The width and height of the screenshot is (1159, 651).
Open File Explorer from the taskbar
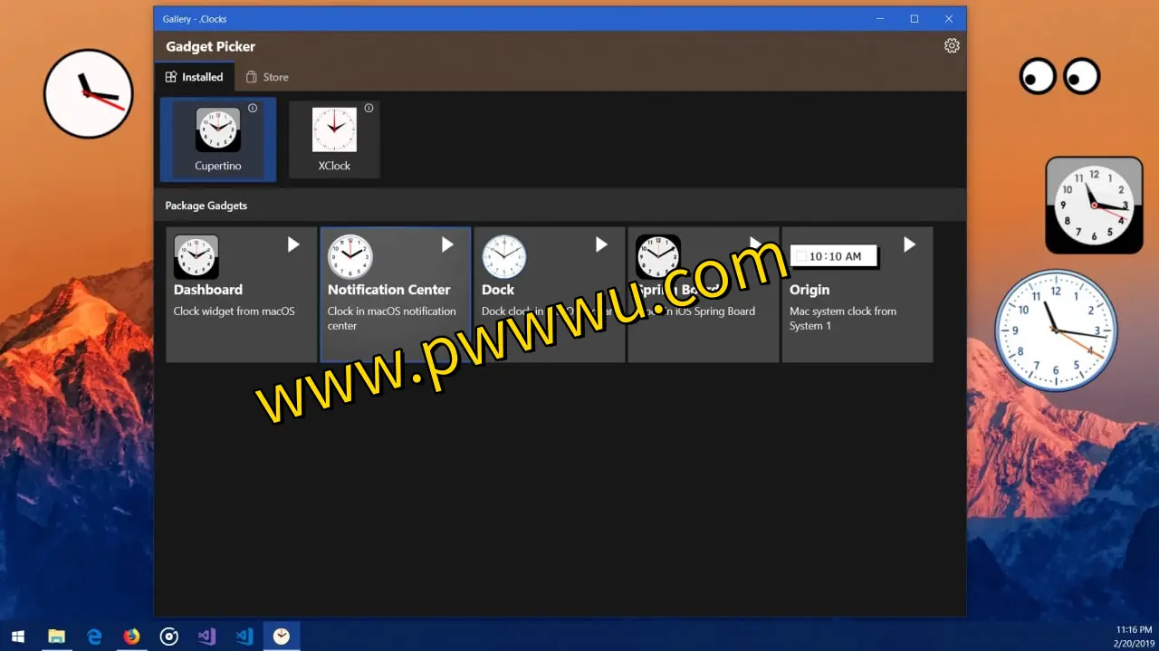[56, 637]
